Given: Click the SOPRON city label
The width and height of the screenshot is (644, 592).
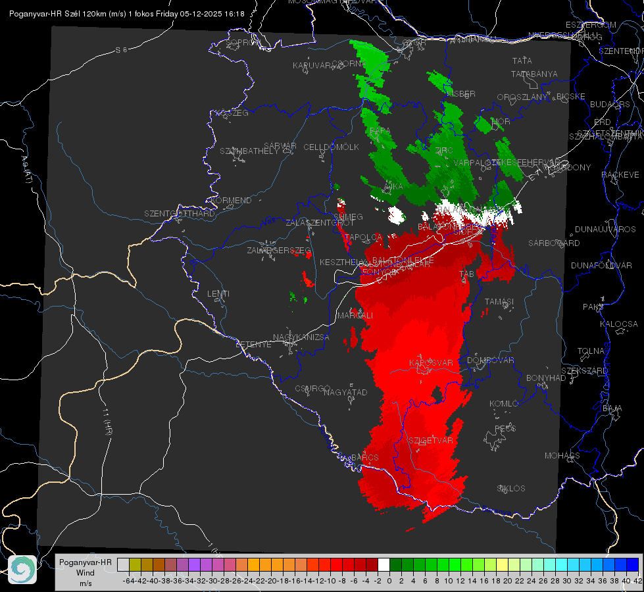Looking at the screenshot, I should 243,42.
